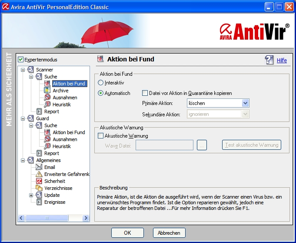The image size is (296, 243).
Task: Select the Automatisch radio button
Action: tap(100, 93)
